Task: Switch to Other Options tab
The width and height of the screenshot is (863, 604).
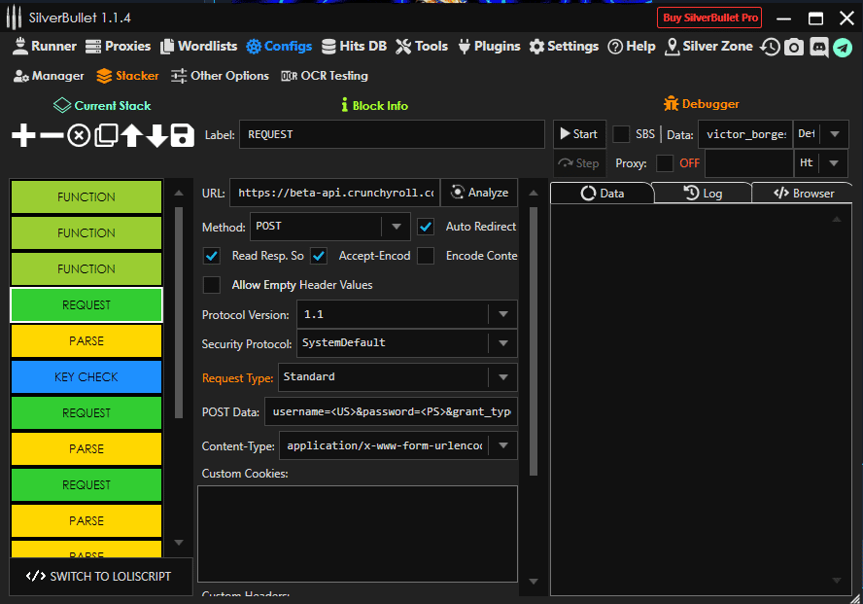Action: point(220,76)
